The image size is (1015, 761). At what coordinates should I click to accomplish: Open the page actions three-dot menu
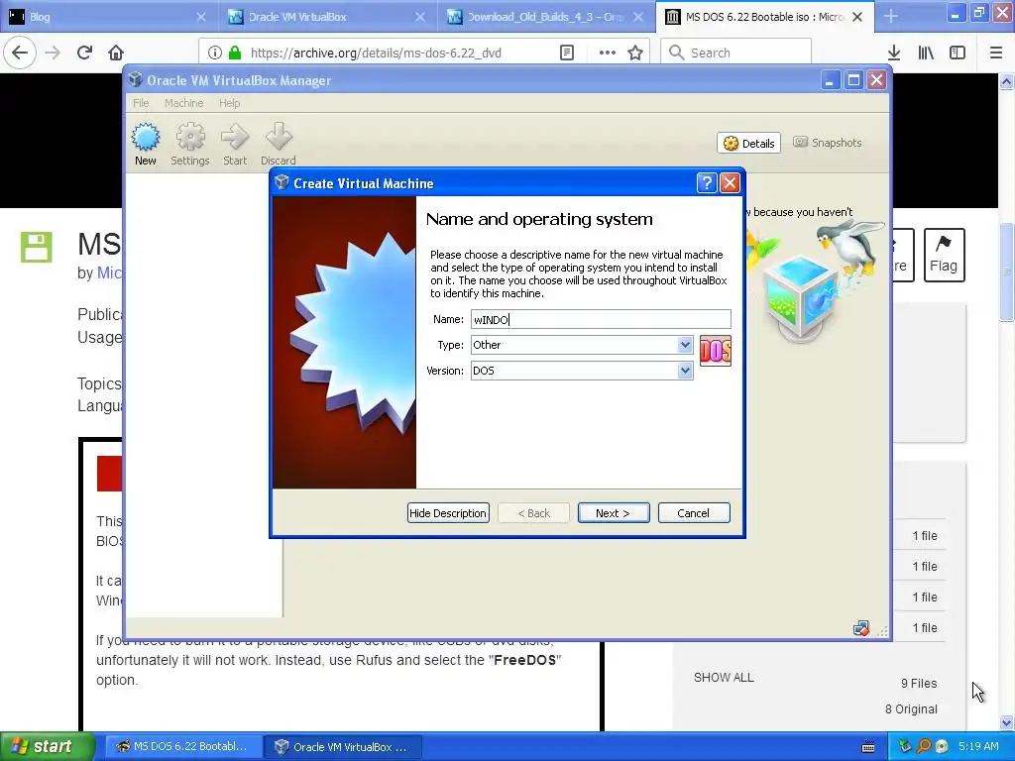608,53
